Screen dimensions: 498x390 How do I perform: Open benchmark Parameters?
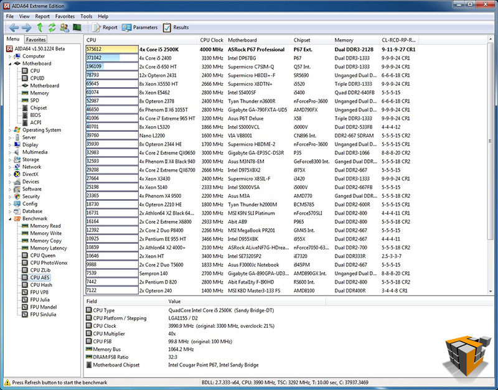139,27
